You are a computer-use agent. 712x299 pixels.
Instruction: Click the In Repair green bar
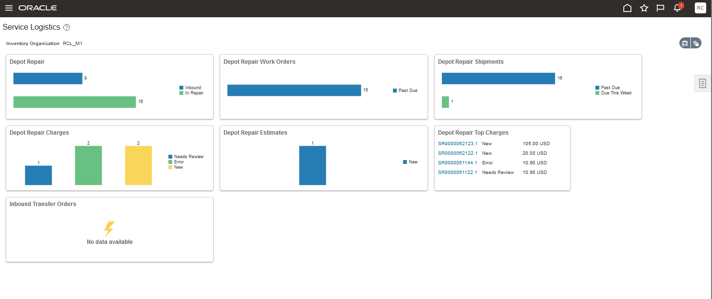point(74,102)
